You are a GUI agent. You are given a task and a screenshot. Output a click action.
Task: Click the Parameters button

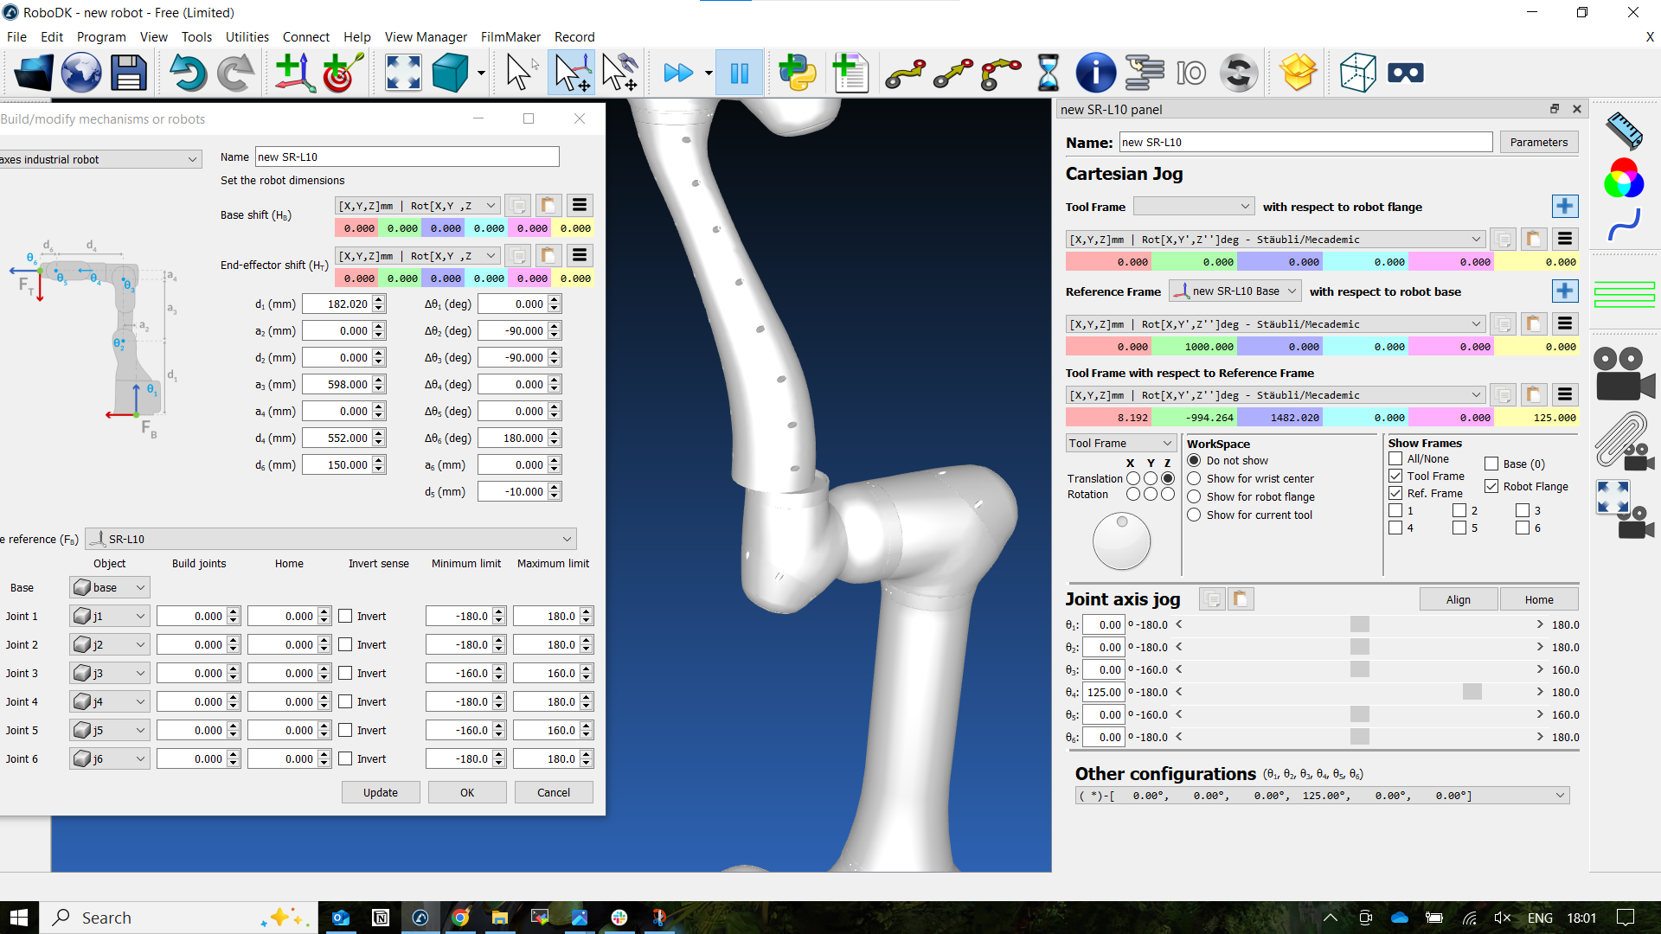pyautogui.click(x=1538, y=143)
